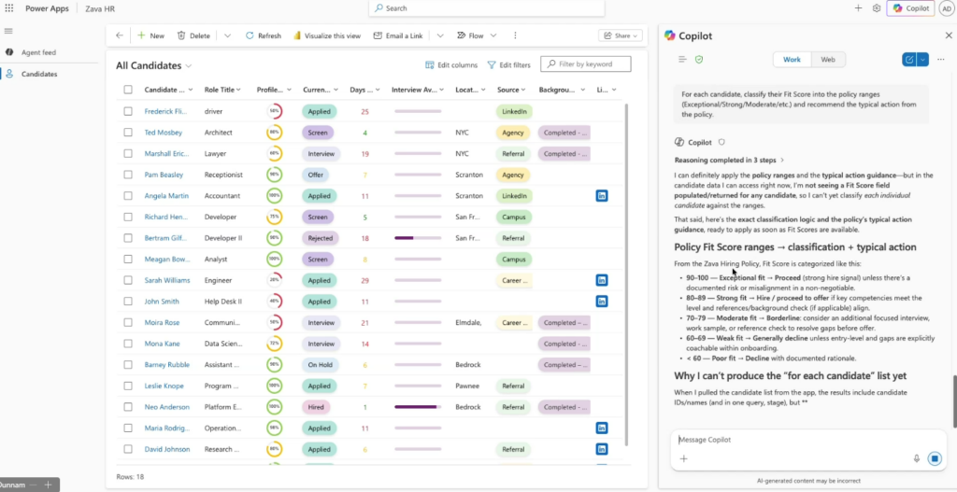The image size is (957, 492).
Task: Click the Refresh command icon
Action: pyautogui.click(x=250, y=35)
